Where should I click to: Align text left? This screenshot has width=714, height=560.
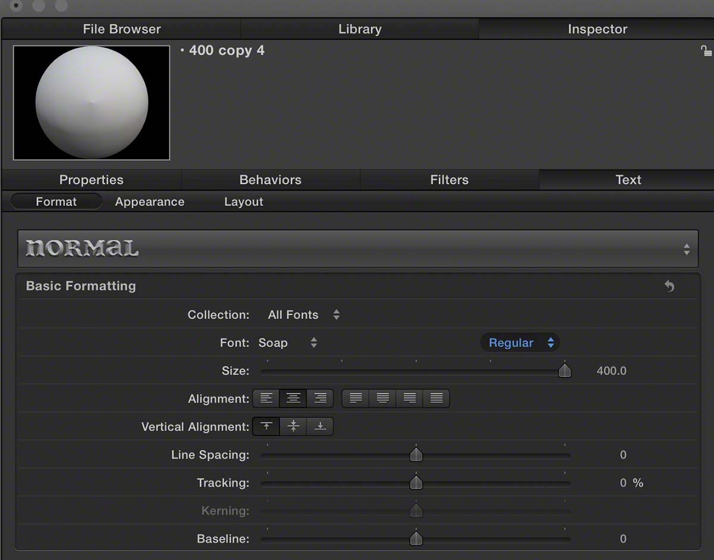click(267, 398)
